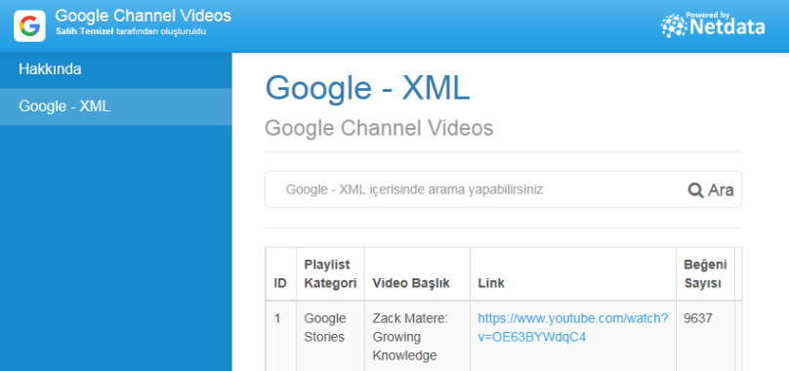Image resolution: width=789 pixels, height=371 pixels.
Task: Select the Zack Matere: Growing Knowledge cell
Action: click(417, 337)
